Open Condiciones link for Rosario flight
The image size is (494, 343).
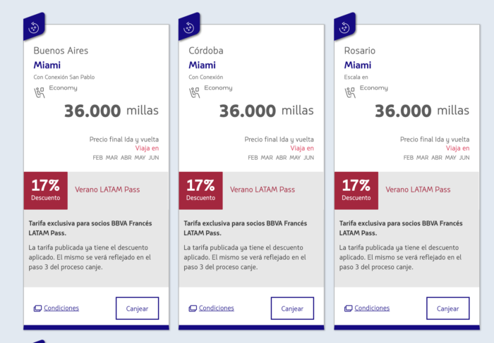(372, 308)
